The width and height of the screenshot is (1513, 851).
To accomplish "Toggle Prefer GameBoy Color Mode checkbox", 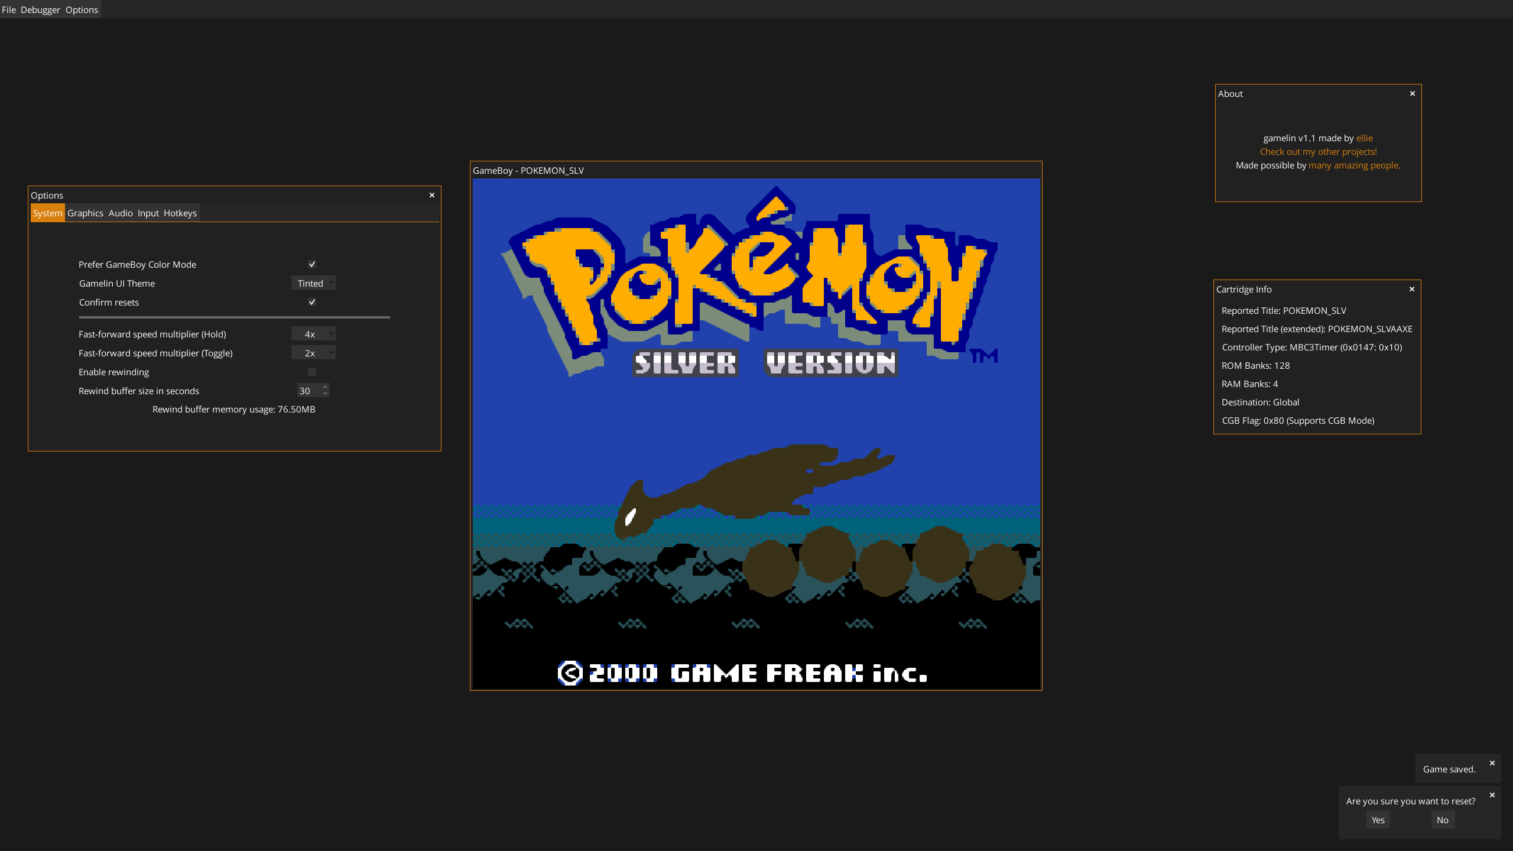I will coord(312,264).
